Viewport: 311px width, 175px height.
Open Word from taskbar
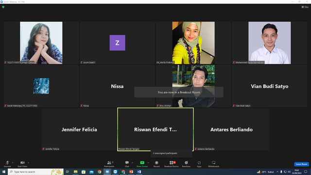tap(139, 172)
